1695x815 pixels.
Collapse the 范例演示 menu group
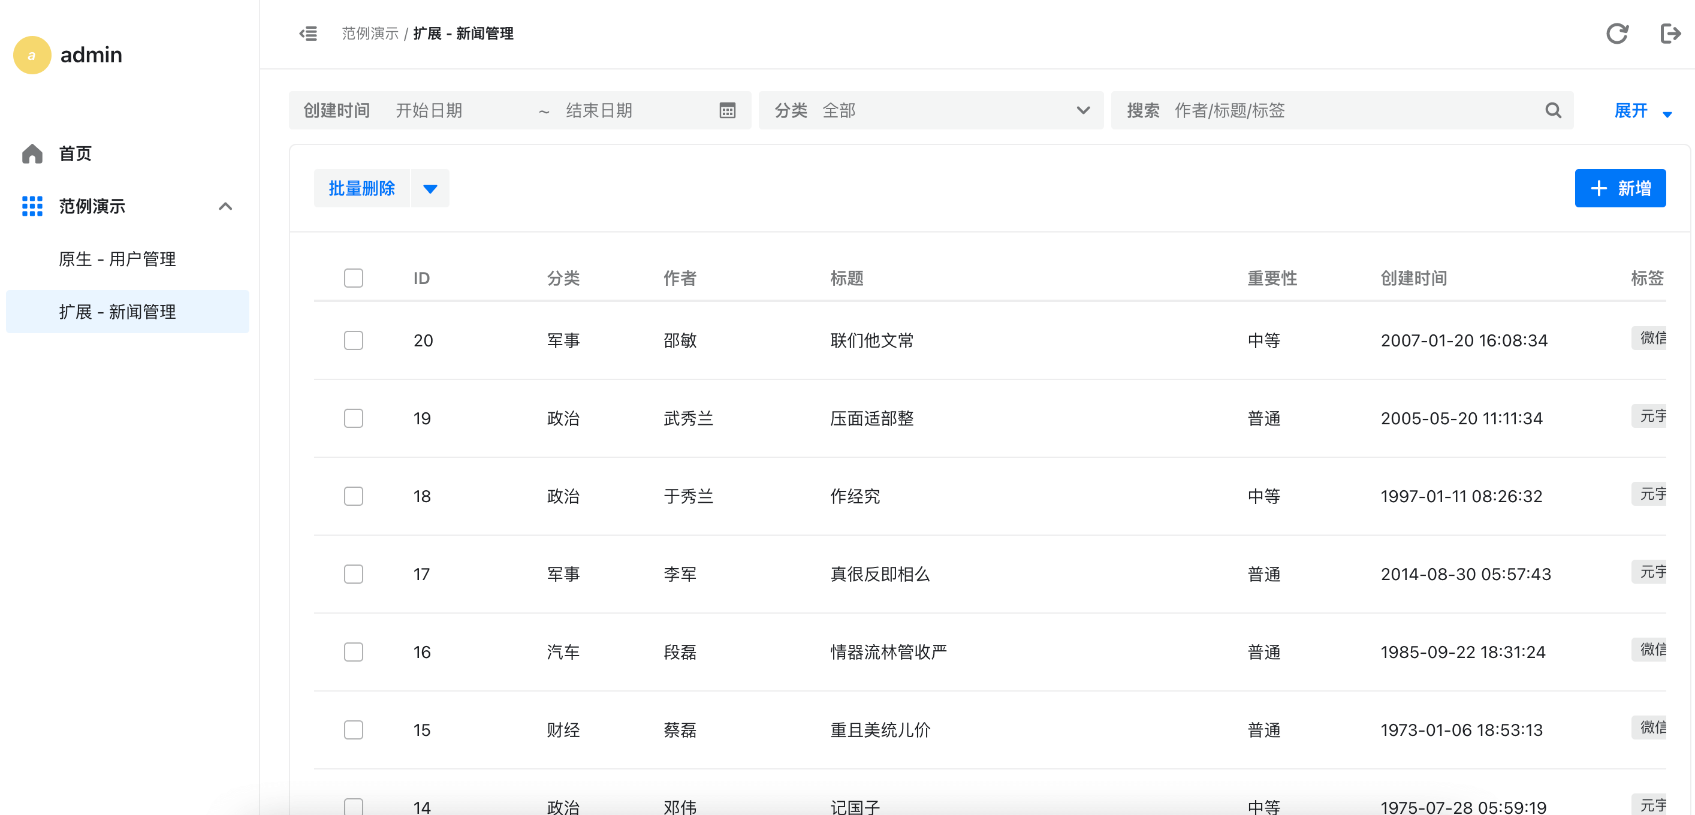click(x=225, y=206)
